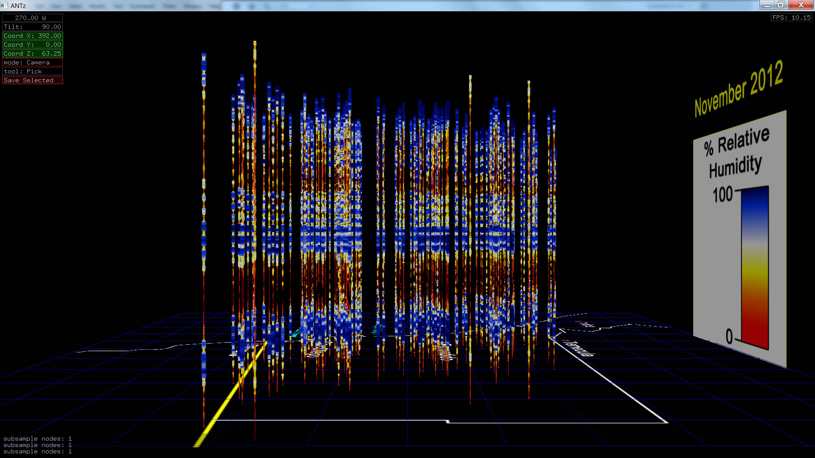815x458 pixels.
Task: Select the 270.00 W heading readout
Action: (x=32, y=18)
